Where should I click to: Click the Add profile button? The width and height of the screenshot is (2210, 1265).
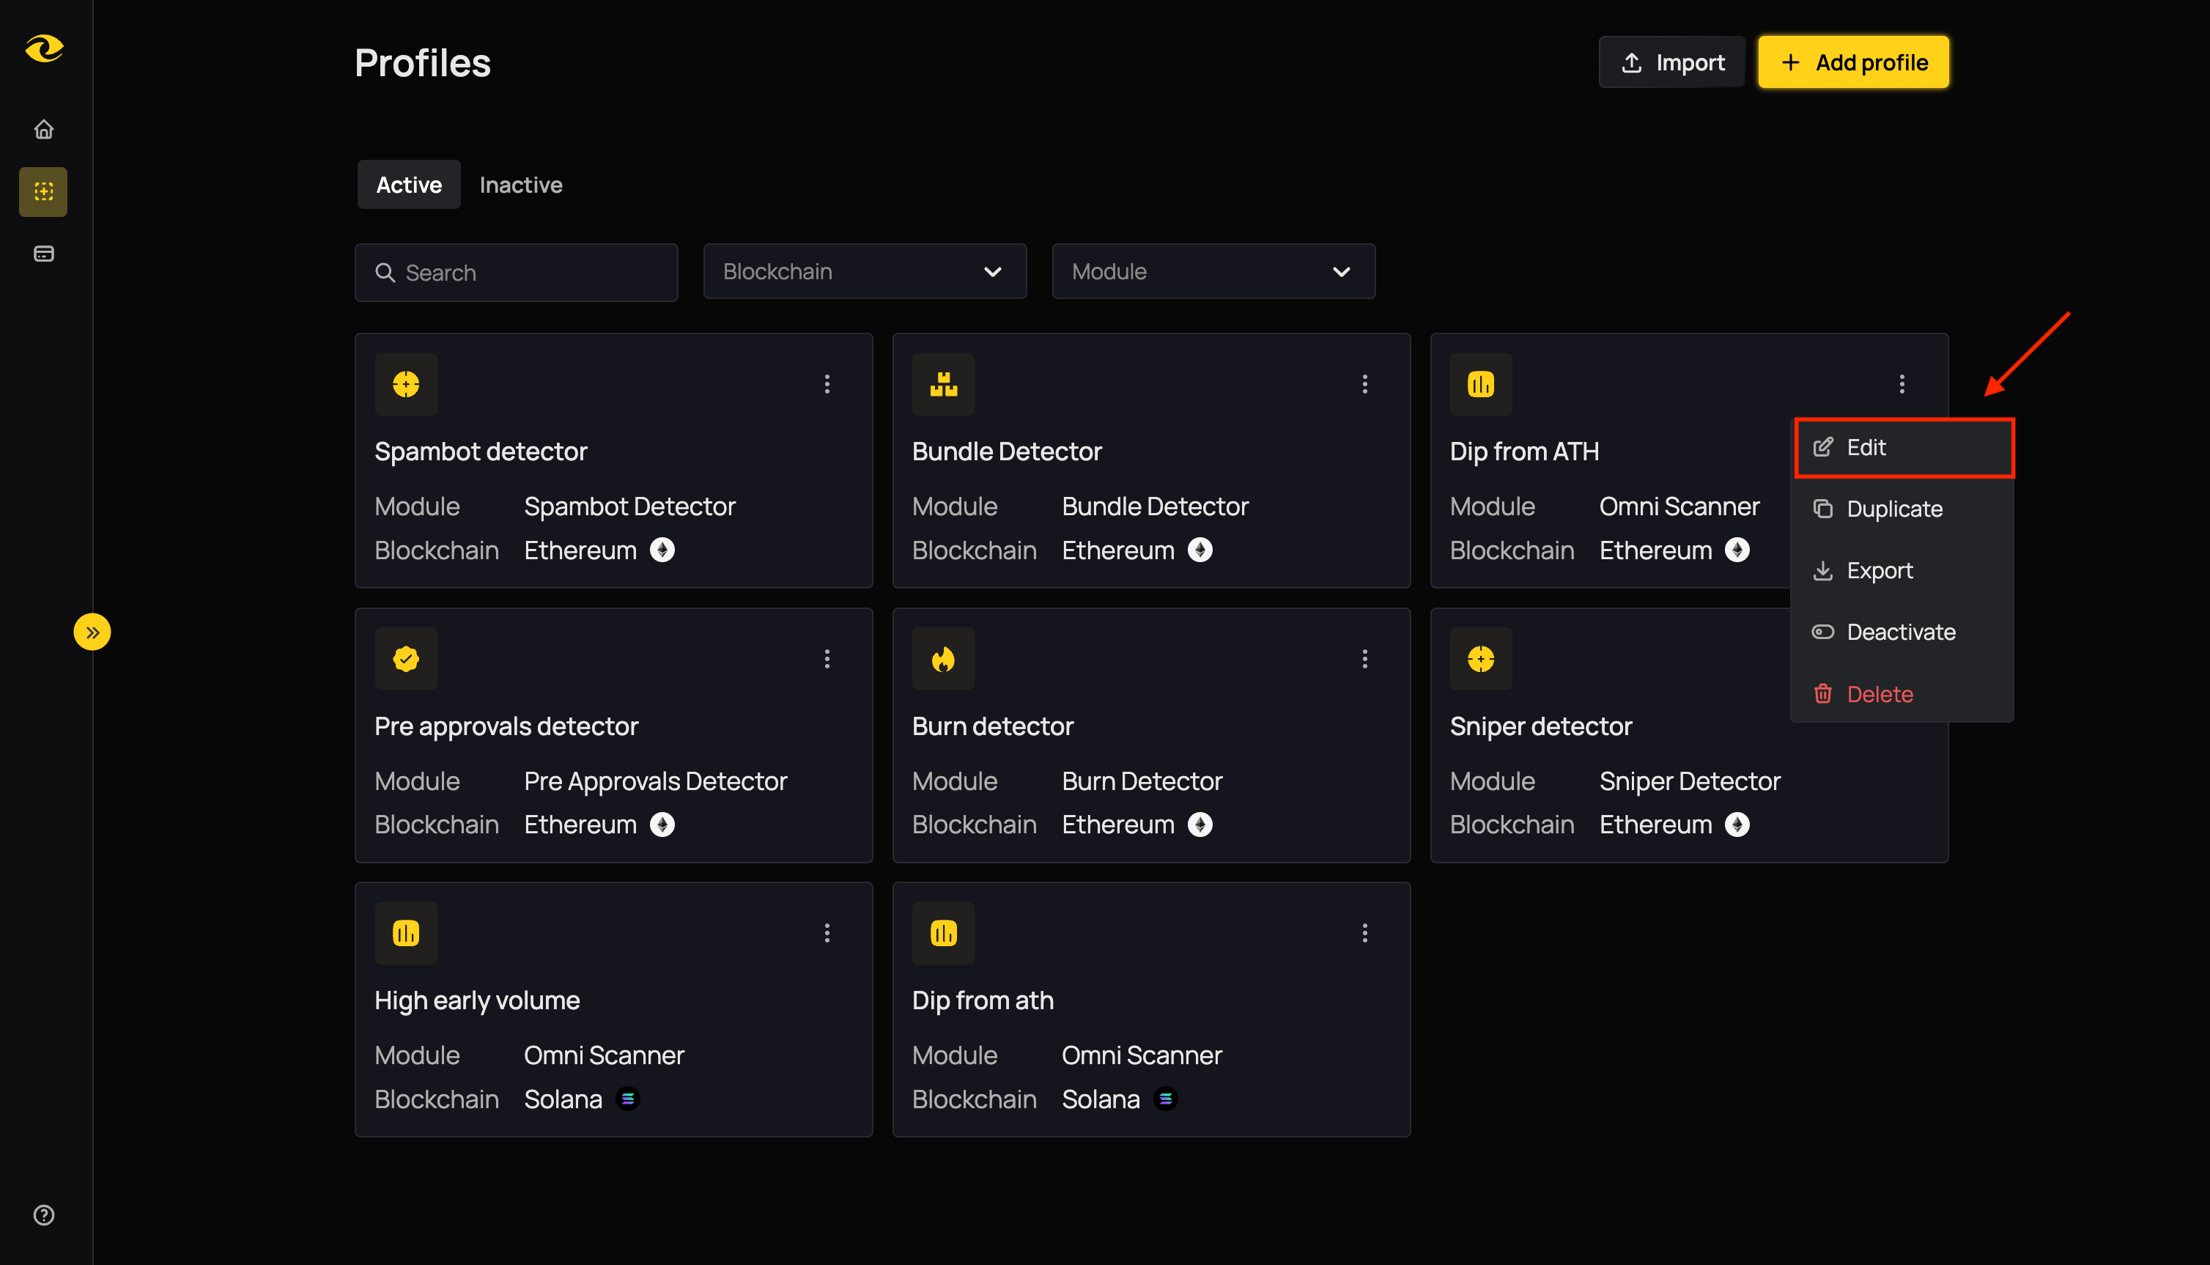point(1853,62)
